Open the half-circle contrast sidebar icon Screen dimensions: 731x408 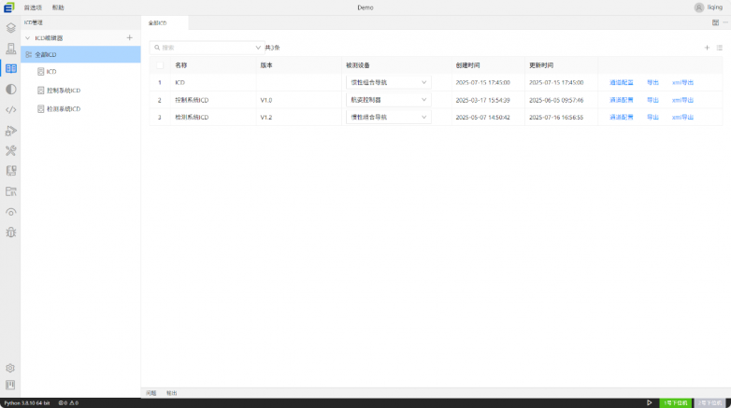(10, 90)
